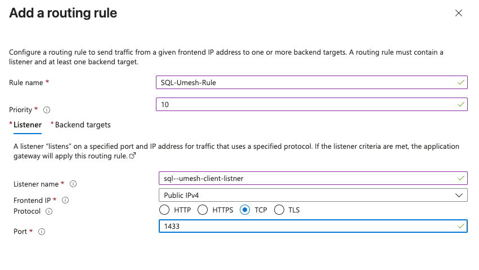Click the Port info icon
479x270 pixels.
(42, 231)
